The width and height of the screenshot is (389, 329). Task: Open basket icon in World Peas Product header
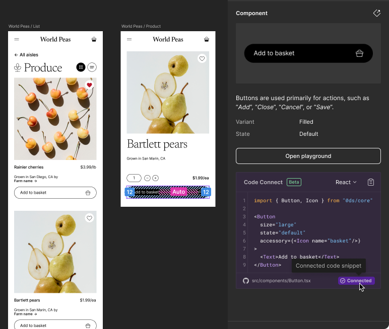(207, 39)
